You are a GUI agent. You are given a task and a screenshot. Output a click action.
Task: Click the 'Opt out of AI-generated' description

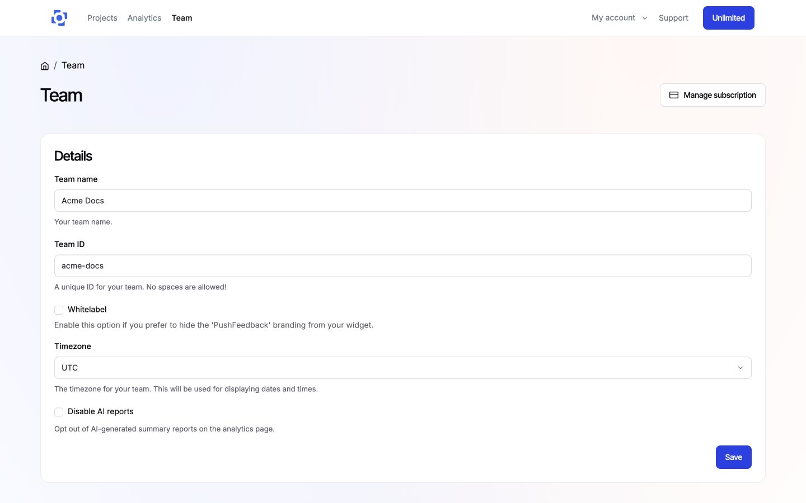(x=165, y=429)
